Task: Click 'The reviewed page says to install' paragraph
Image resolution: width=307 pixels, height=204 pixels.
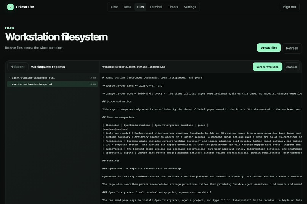Action: pyautogui.click(x=202, y=200)
